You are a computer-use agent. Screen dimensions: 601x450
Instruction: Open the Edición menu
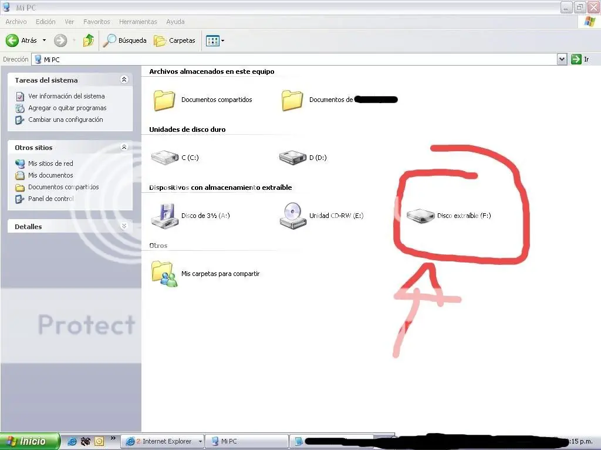[x=46, y=22]
